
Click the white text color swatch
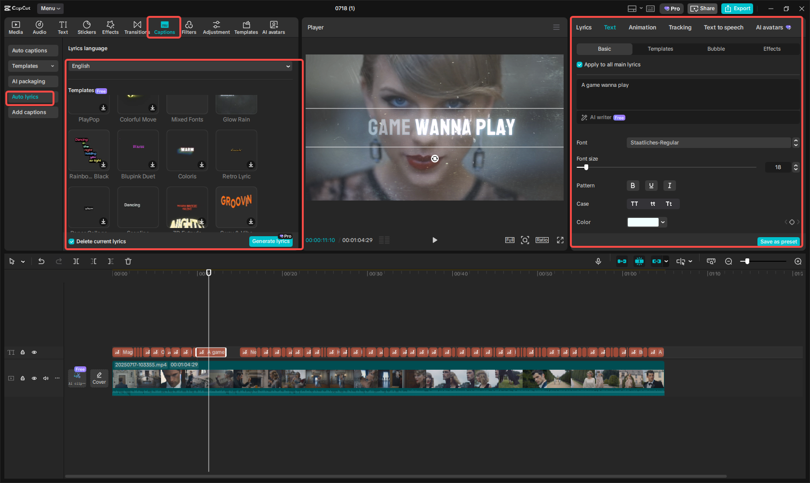coord(643,222)
